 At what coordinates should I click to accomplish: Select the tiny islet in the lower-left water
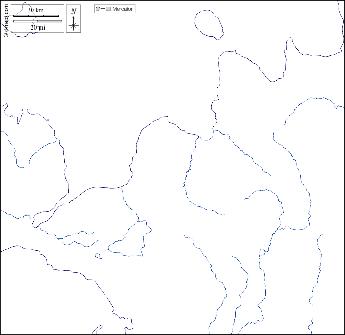click(98, 256)
